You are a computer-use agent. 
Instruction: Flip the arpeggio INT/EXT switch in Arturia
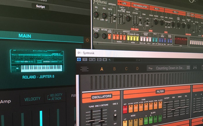[115, 18]
